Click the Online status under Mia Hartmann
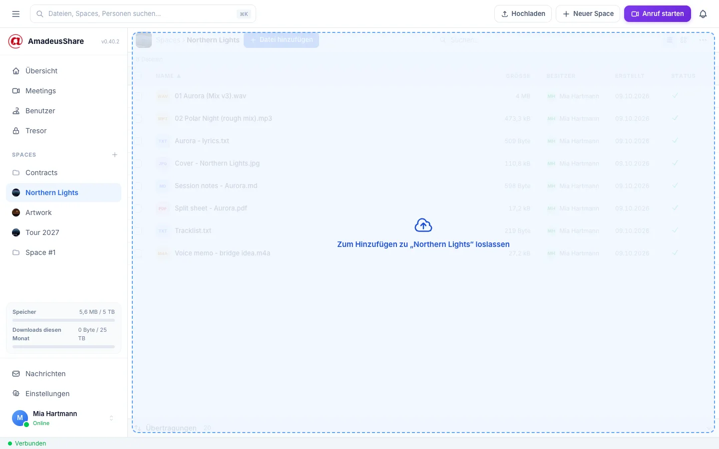Image resolution: width=719 pixels, height=449 pixels. (41, 424)
